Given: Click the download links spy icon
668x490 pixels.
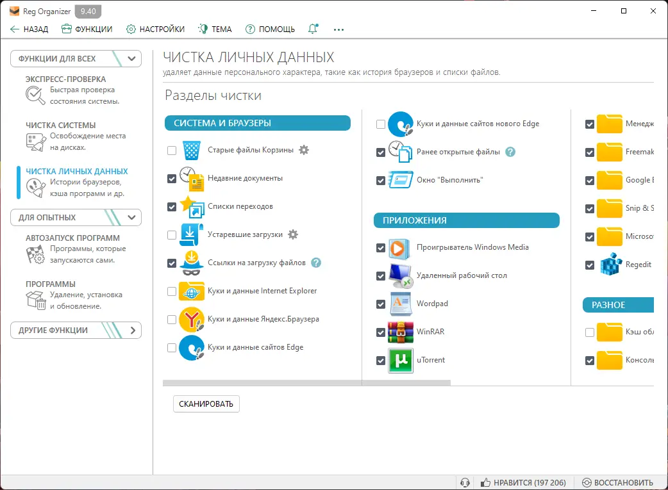Looking at the screenshot, I should coord(192,263).
